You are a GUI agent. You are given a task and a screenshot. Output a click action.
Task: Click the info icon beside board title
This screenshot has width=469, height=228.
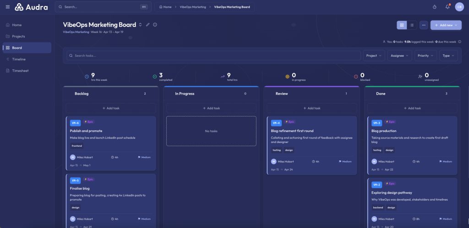point(155,25)
